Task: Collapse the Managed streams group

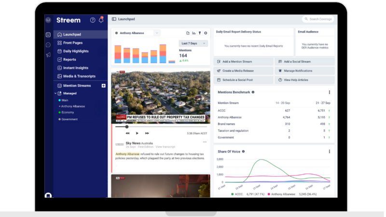Action: pyautogui.click(x=55, y=93)
